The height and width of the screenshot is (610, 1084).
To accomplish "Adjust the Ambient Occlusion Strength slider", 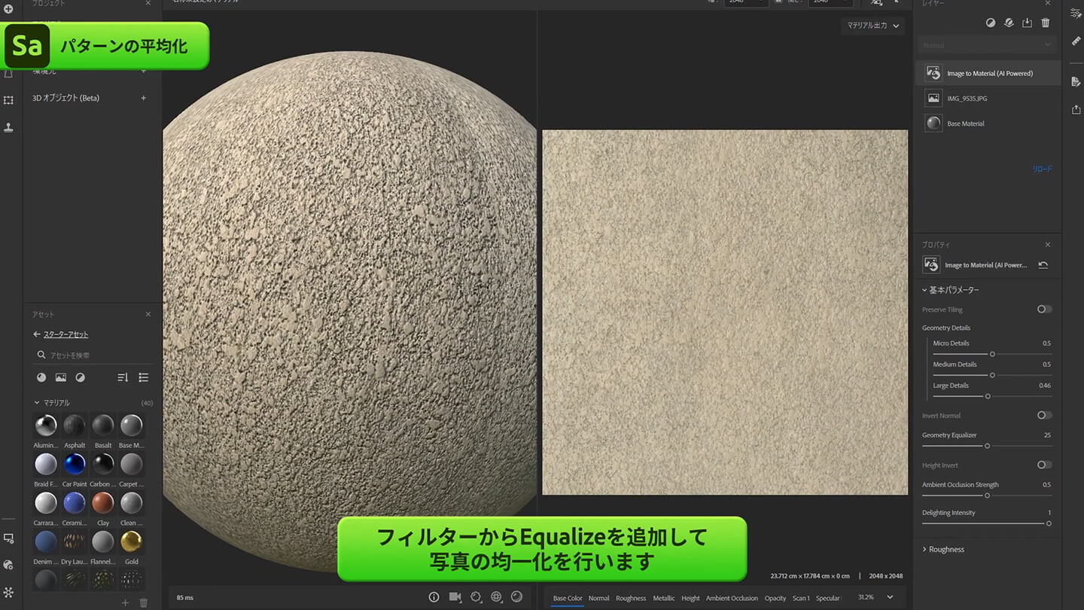I will pyautogui.click(x=987, y=496).
